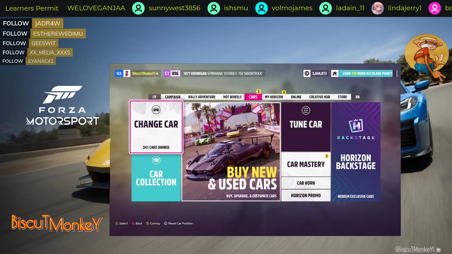
Task: Click the IBiscuTMonkeYI gamertag in game header
Action: click(145, 73)
